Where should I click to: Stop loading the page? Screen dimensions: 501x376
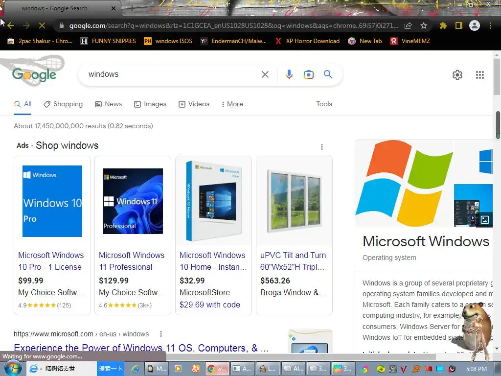coord(42,25)
